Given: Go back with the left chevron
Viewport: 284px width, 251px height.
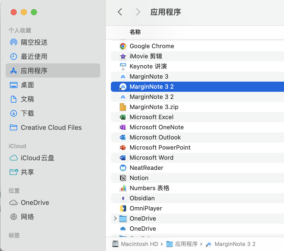Looking at the screenshot, I should (120, 12).
